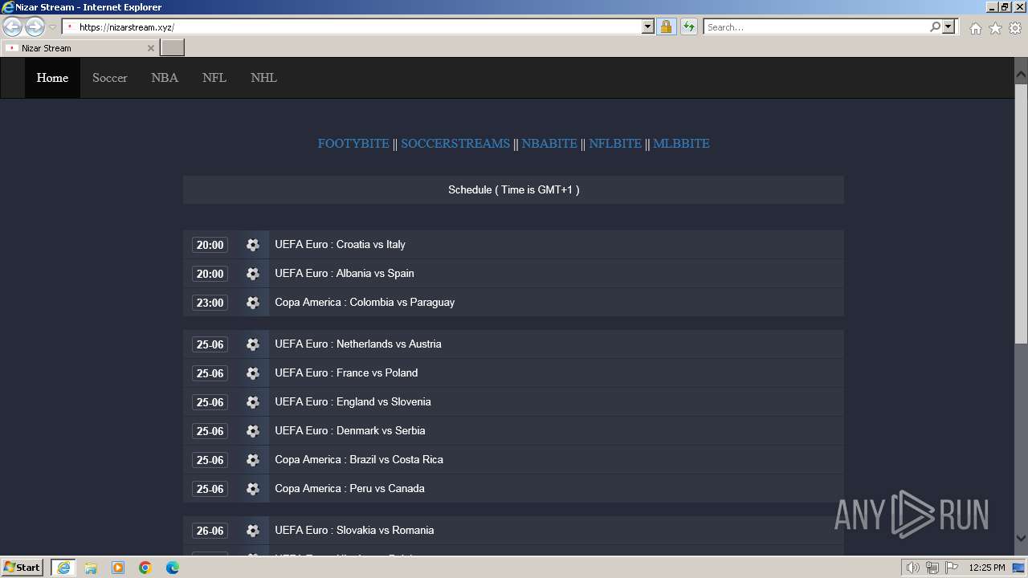
Task: Follow the SOCCERSTREAMS link
Action: pyautogui.click(x=455, y=144)
